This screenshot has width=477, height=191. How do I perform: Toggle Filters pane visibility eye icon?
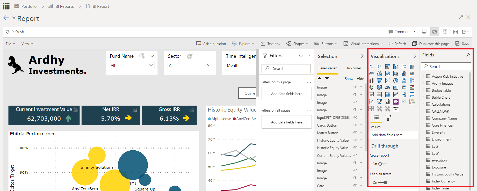coord(301,56)
